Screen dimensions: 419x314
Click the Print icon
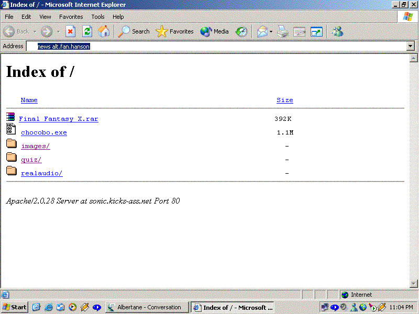tap(283, 31)
